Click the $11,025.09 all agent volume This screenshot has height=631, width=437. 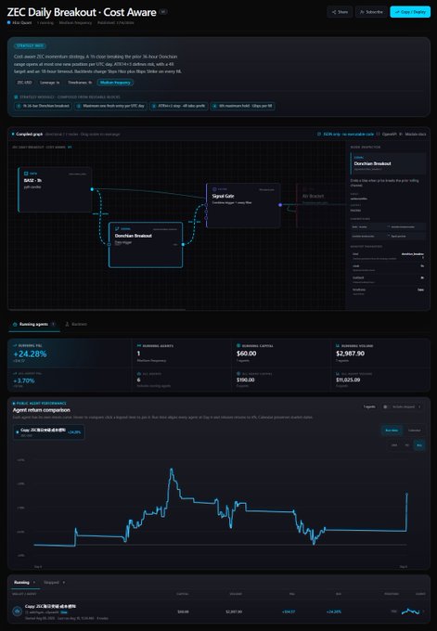pyautogui.click(x=348, y=380)
